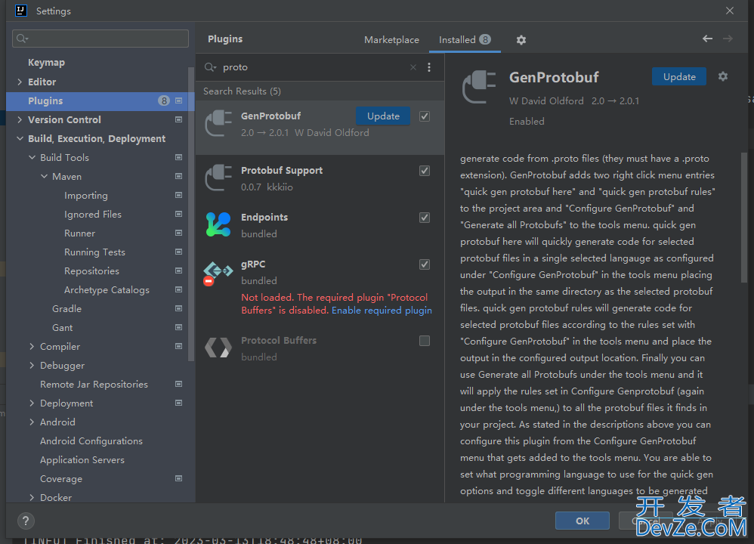Click the back navigation arrow
754x544 pixels.
(x=707, y=39)
